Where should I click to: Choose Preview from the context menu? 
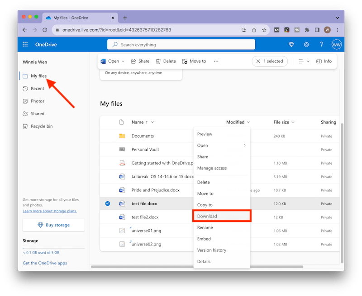tap(222, 134)
